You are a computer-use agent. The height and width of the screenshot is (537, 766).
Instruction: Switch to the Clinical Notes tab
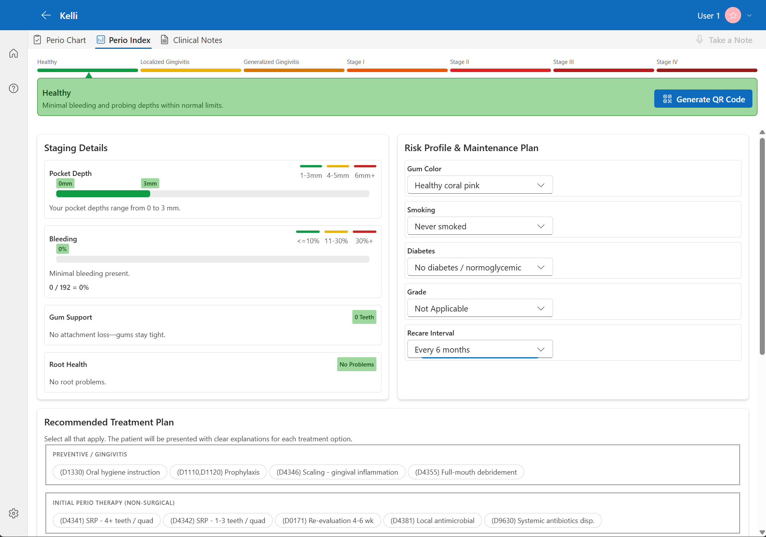tap(197, 40)
